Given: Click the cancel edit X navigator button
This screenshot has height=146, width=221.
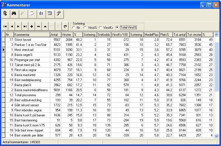Looking at the screenshot, I should tap(59, 26).
